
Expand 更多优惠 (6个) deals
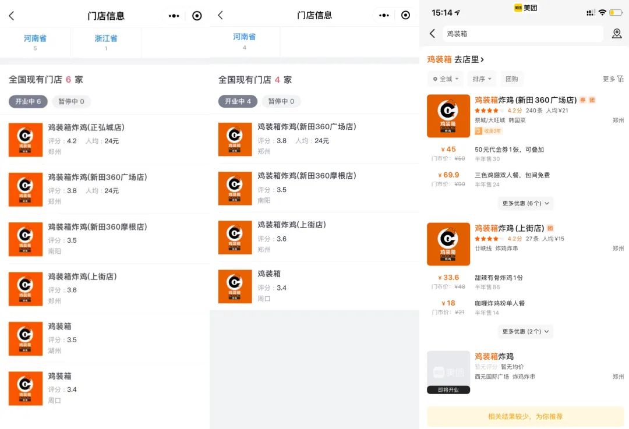[x=525, y=203]
